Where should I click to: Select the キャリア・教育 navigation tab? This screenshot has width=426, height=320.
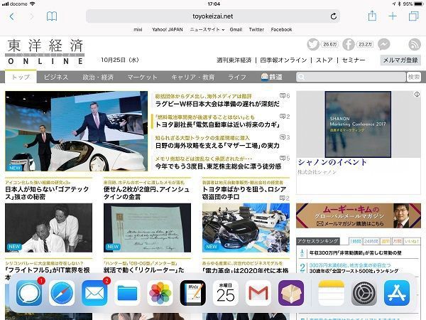[192, 77]
